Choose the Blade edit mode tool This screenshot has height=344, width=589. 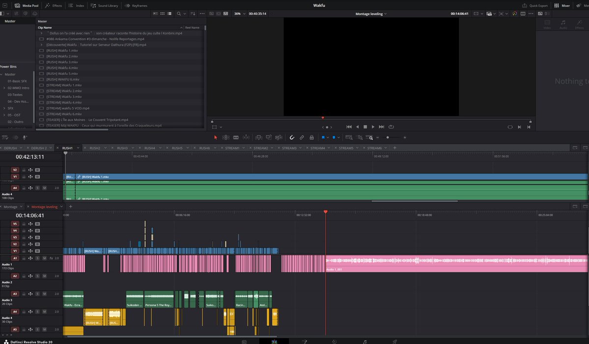click(x=236, y=138)
